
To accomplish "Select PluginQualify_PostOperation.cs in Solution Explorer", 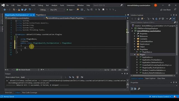I will point(154,68).
